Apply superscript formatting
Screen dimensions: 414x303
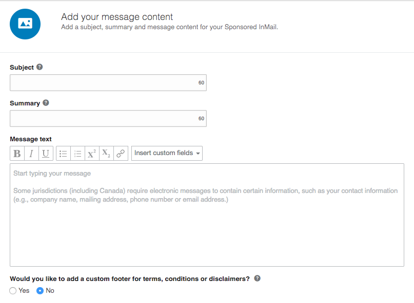(x=92, y=154)
